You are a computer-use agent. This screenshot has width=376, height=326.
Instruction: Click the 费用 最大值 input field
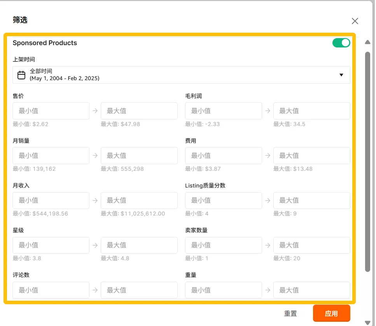(x=311, y=155)
